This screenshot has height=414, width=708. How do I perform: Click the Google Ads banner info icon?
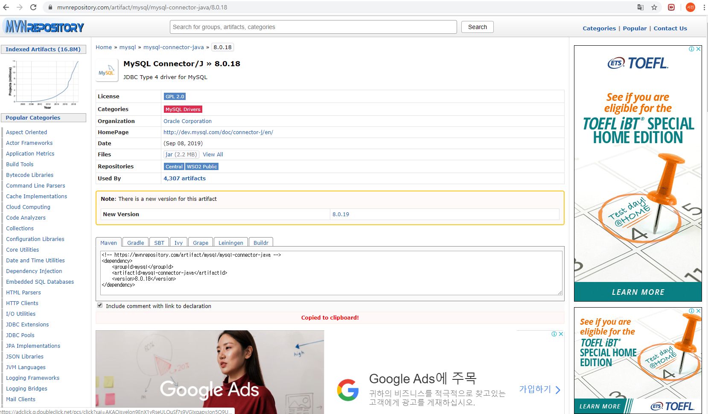(x=554, y=334)
